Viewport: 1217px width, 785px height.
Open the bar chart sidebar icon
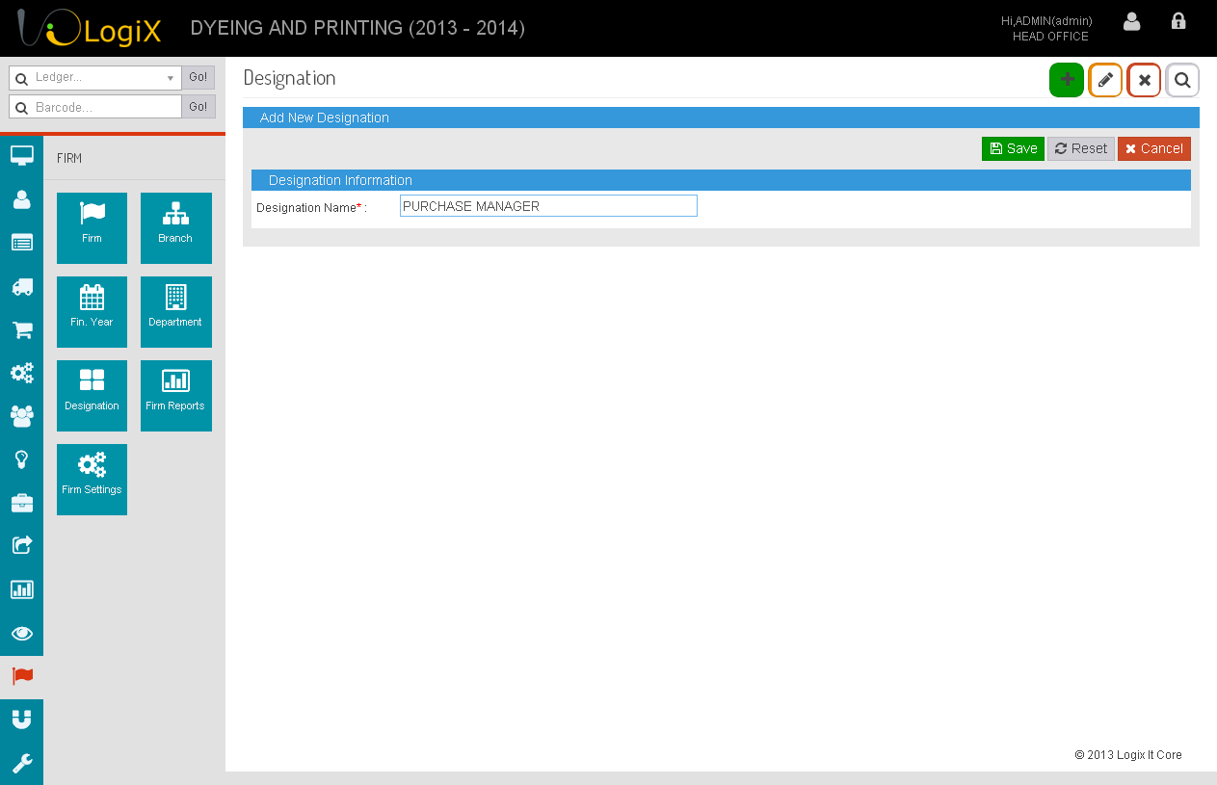coord(21,589)
